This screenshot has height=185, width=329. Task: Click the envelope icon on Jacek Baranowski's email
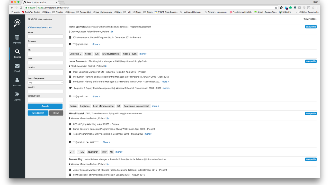(70, 96)
